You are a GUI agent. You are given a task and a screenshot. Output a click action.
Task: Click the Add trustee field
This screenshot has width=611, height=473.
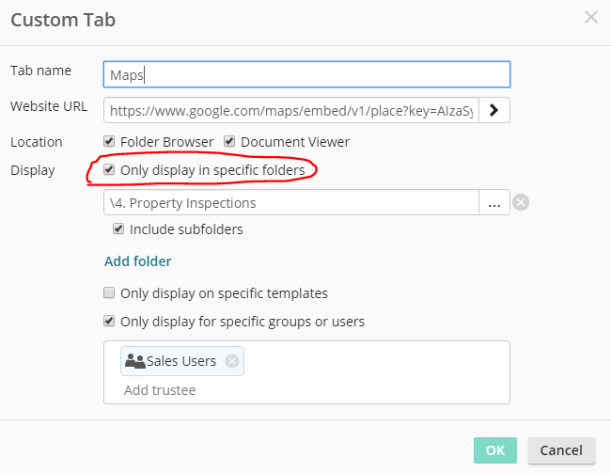point(161,389)
